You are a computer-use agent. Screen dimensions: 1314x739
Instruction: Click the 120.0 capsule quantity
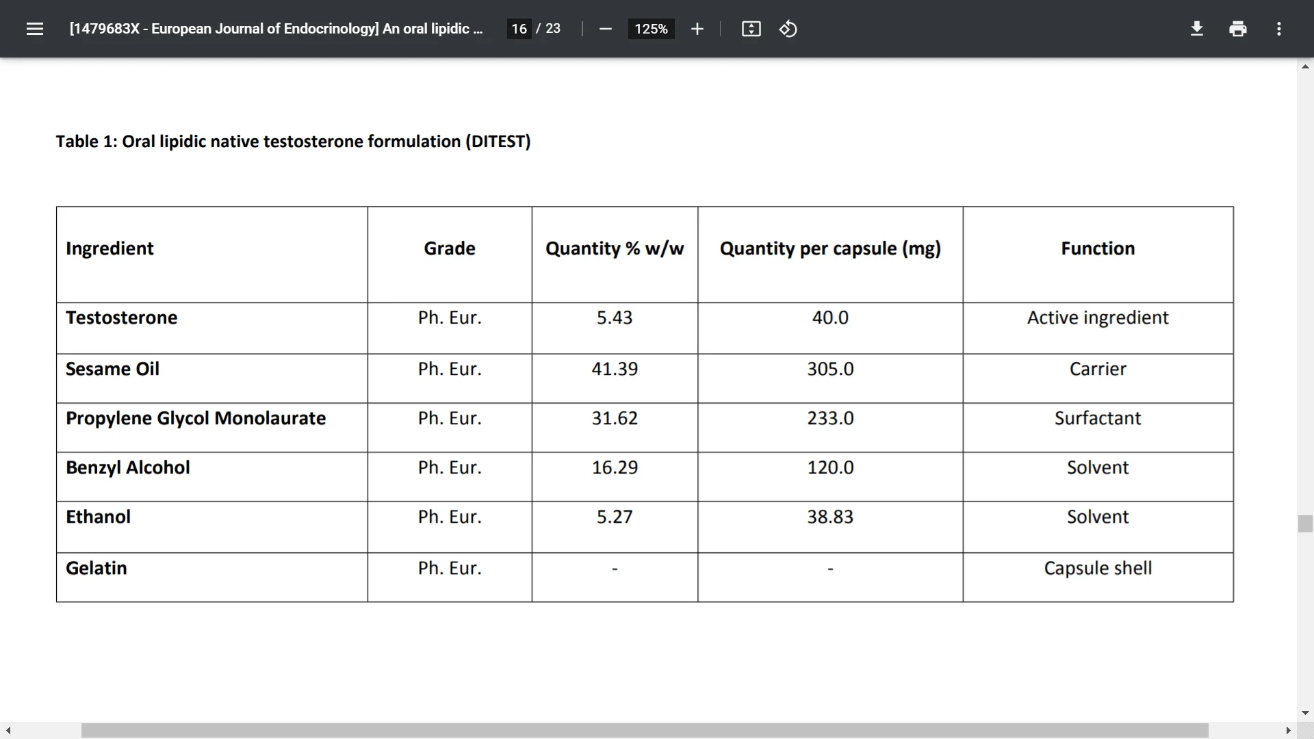[x=830, y=467]
